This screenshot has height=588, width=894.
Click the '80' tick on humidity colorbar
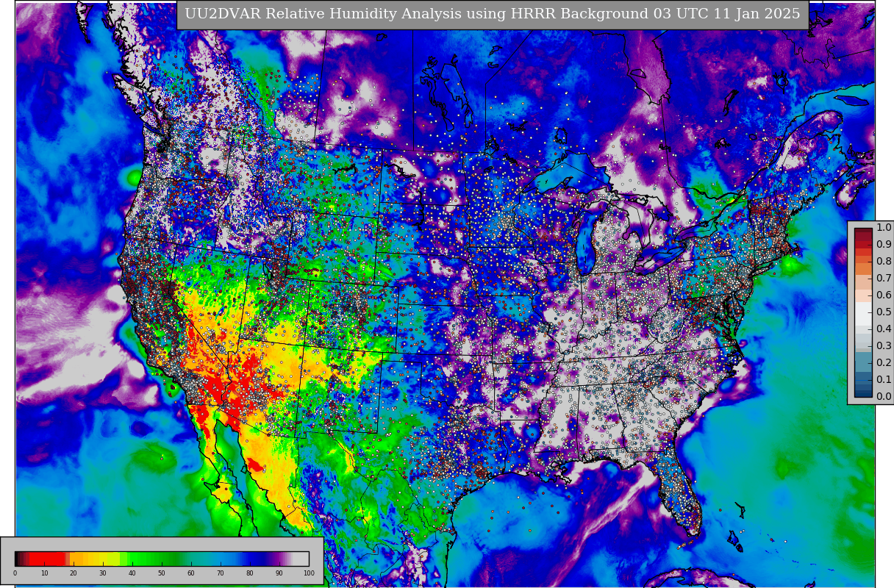coord(250,573)
